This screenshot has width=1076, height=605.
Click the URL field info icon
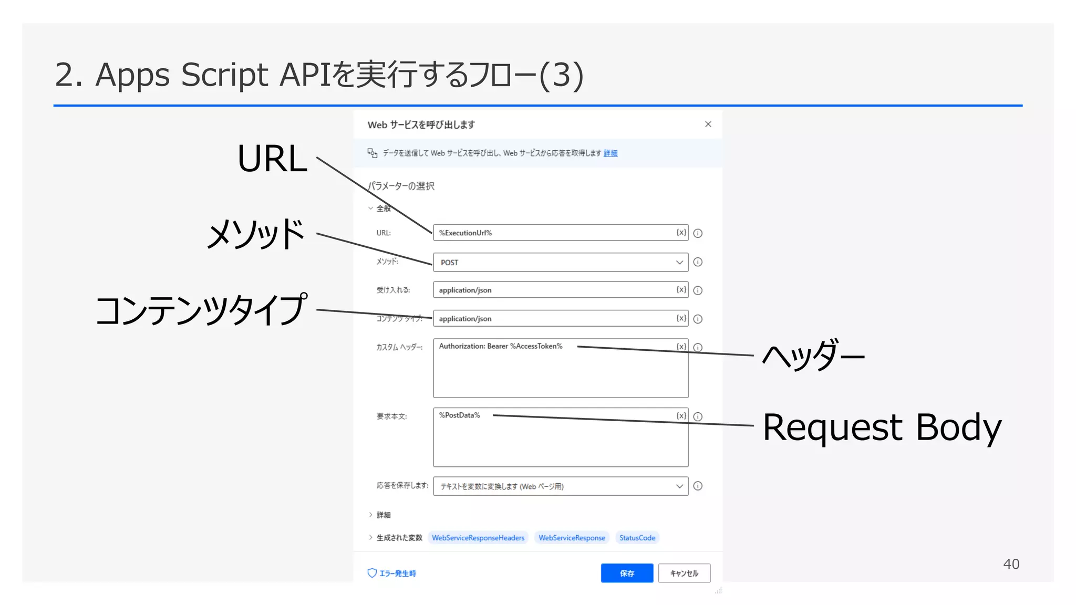click(698, 233)
